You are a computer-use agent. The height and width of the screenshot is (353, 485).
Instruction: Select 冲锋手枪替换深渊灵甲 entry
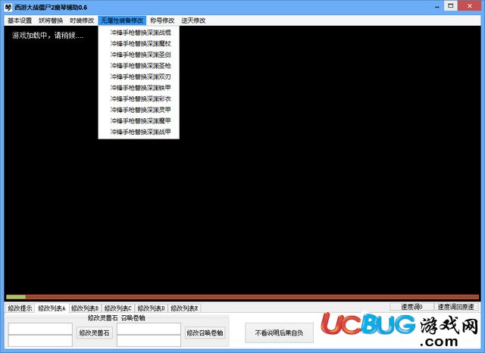point(139,110)
